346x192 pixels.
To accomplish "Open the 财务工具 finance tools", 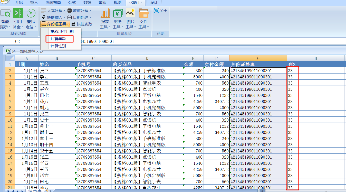I will (118, 19).
